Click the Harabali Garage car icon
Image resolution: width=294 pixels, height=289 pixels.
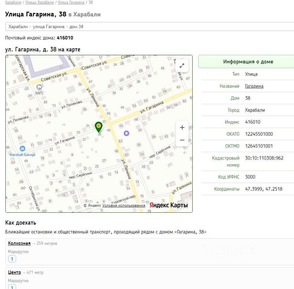pyautogui.click(x=22, y=149)
